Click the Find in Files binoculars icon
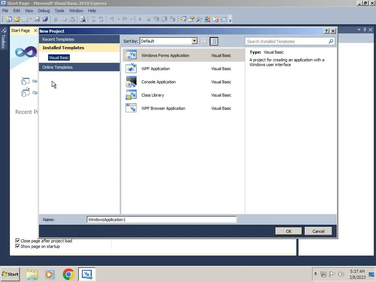This screenshot has width=376, height=282. tap(83, 19)
